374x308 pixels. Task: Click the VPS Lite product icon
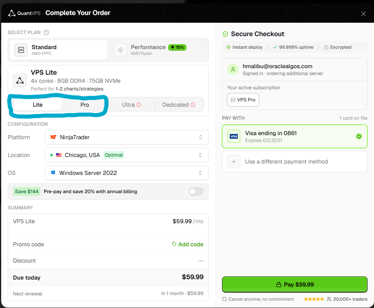click(x=20, y=80)
